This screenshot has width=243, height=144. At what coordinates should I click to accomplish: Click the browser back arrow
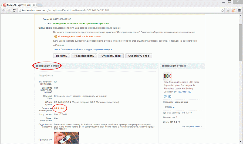(4, 10)
